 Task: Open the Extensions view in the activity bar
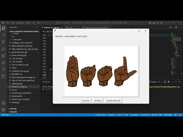pos(3,56)
